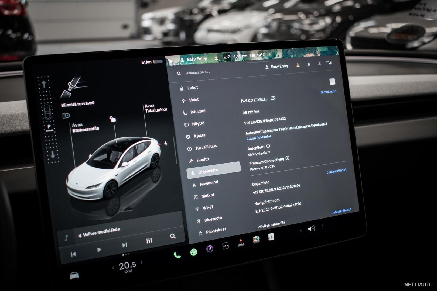Click the Hakuasetukset search field
437x291 pixels.
(197, 72)
